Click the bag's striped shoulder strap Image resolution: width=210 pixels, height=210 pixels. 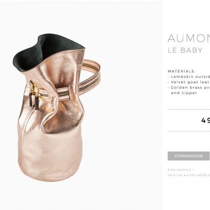(x=92, y=74)
